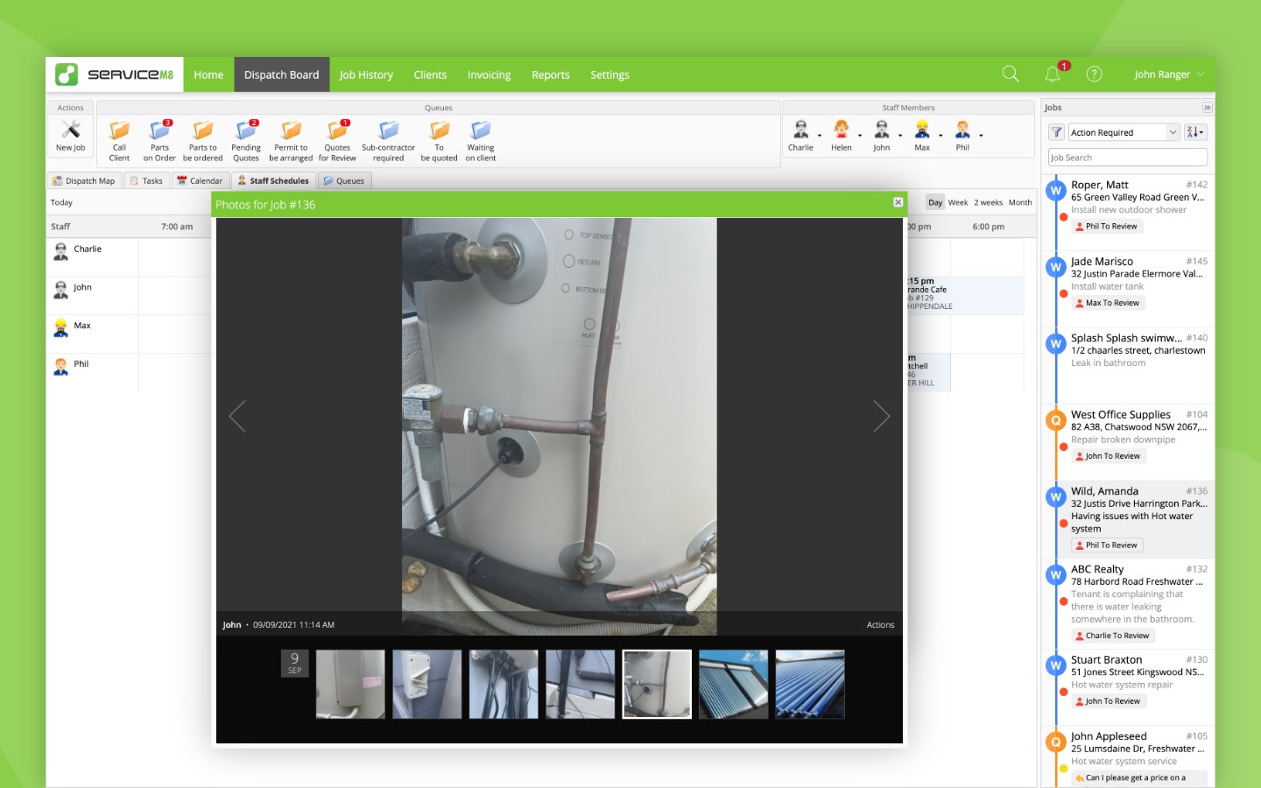Go to the Home menu

pyautogui.click(x=208, y=74)
